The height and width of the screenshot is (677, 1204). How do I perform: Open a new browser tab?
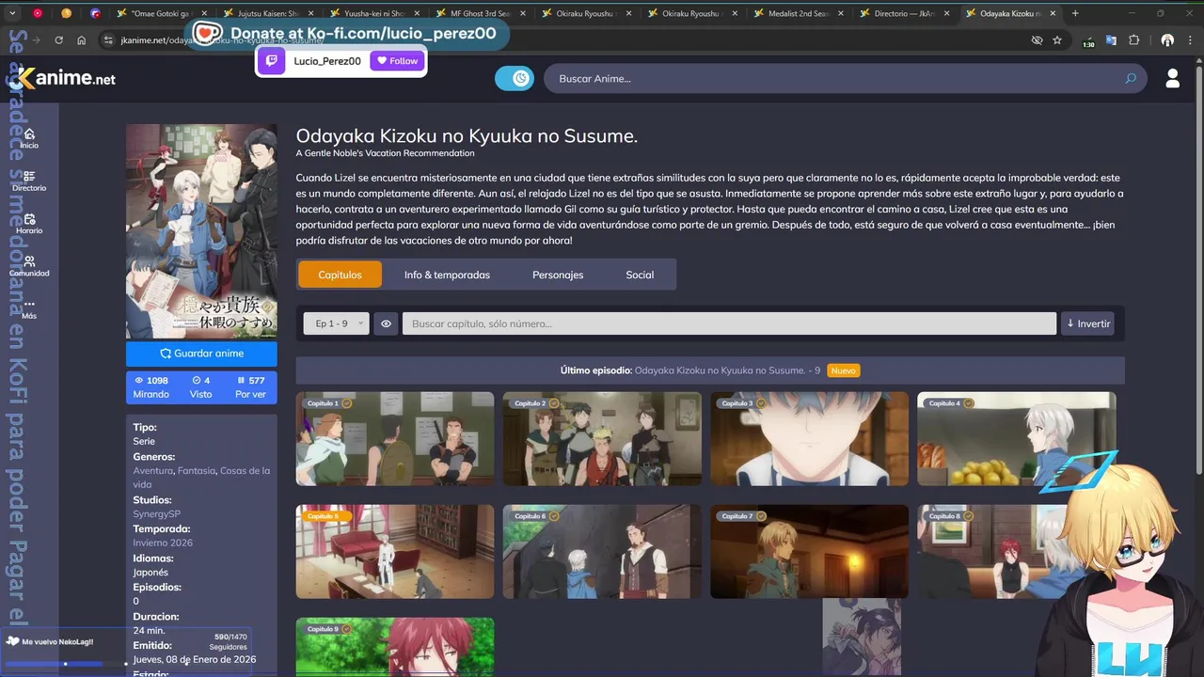(x=1075, y=13)
